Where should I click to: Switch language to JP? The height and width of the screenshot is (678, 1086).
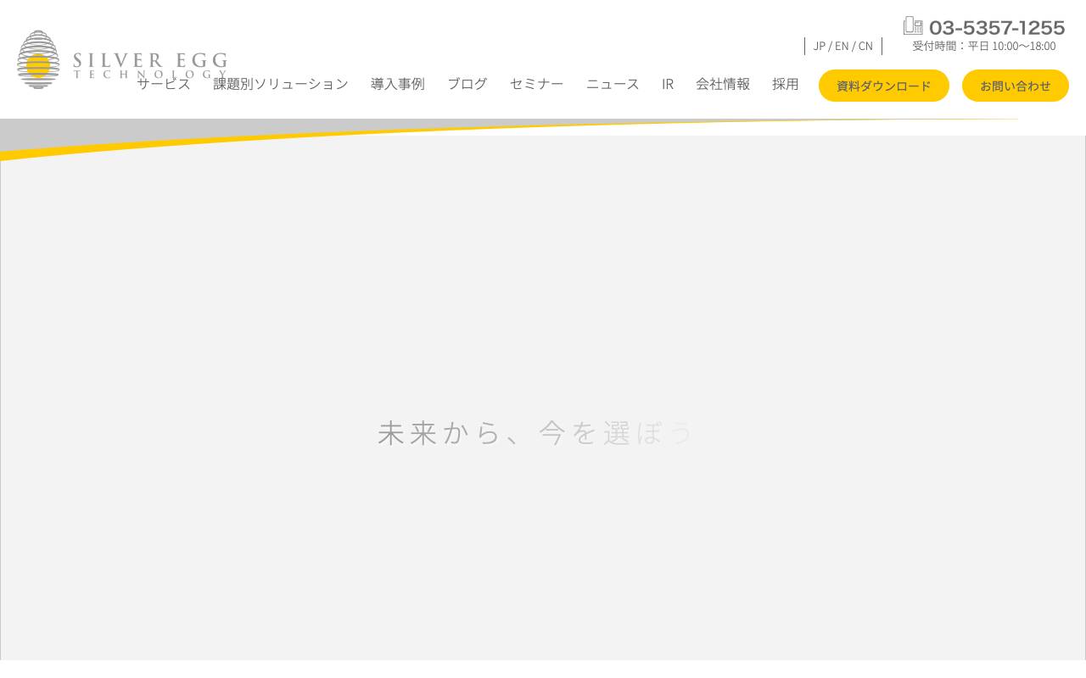tap(818, 46)
